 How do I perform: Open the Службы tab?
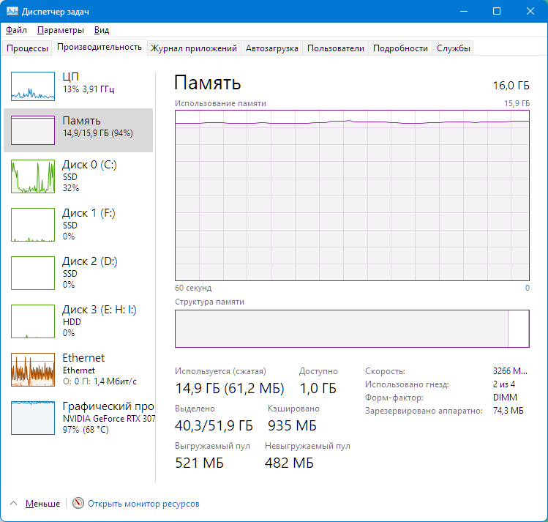coord(454,48)
